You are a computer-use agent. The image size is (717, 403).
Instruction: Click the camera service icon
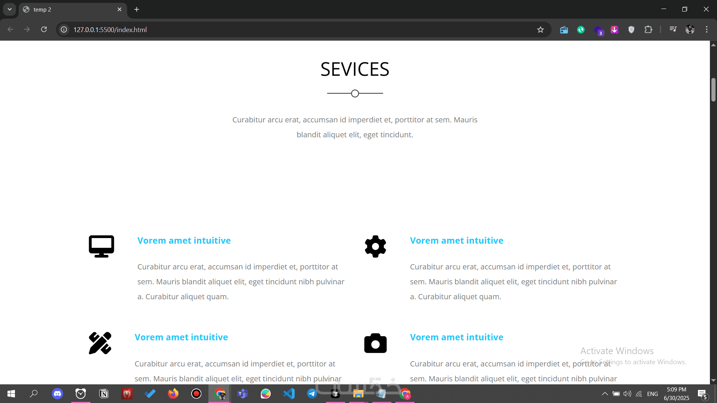[375, 343]
